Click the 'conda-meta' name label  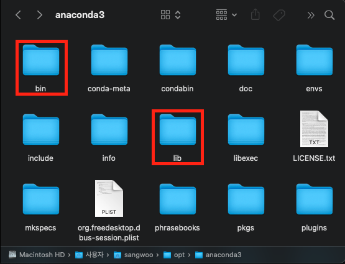tap(109, 89)
